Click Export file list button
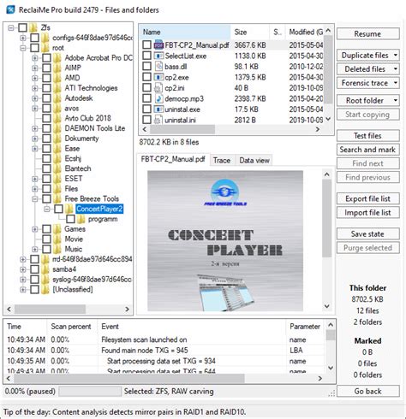 (x=367, y=198)
